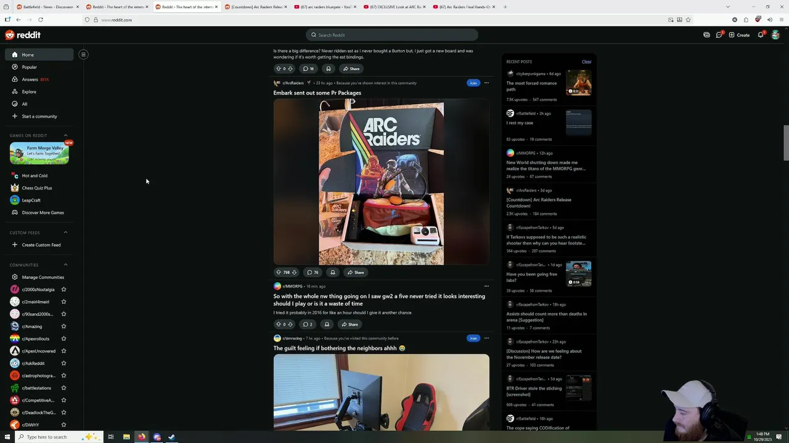The image size is (789, 443).
Task: Share the gw2 MMORPG post
Action: click(x=350, y=324)
